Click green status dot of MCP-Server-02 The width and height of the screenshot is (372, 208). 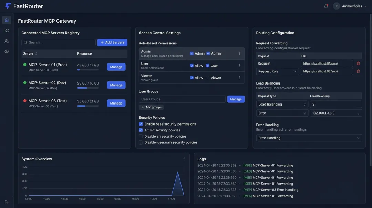25,83
